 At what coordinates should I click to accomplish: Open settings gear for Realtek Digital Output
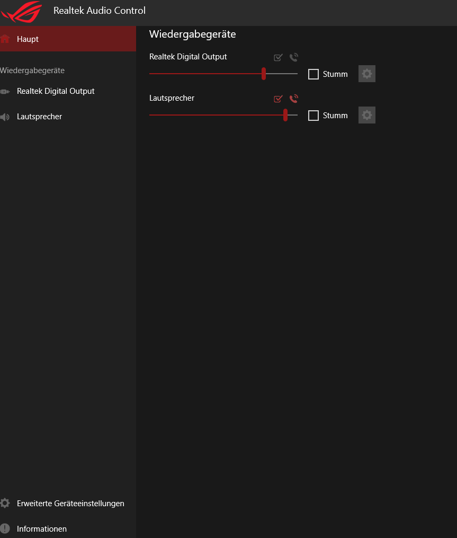click(367, 74)
